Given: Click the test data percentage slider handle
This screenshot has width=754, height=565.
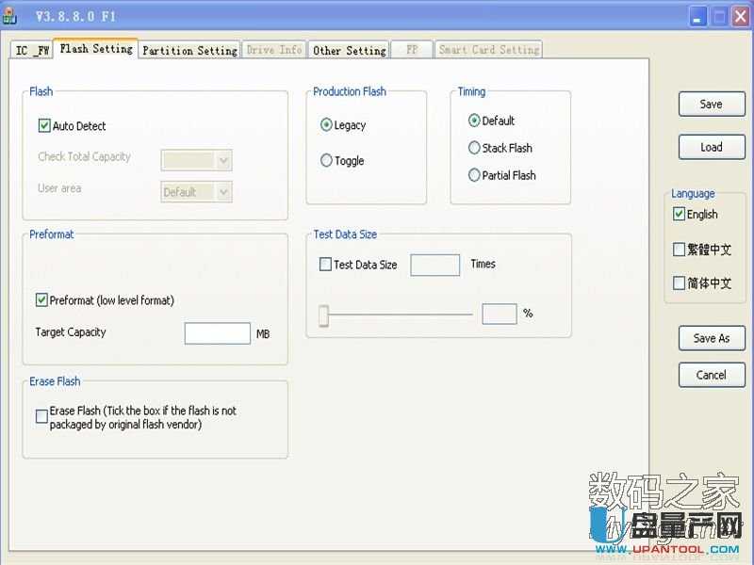Looking at the screenshot, I should click(x=323, y=315).
